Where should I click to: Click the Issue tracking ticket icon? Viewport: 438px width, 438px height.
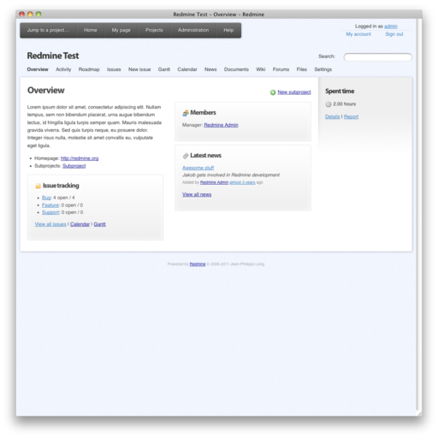[38, 186]
